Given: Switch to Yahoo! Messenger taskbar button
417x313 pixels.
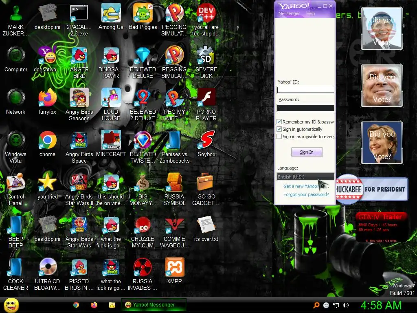Looking at the screenshot, I should tap(154, 305).
